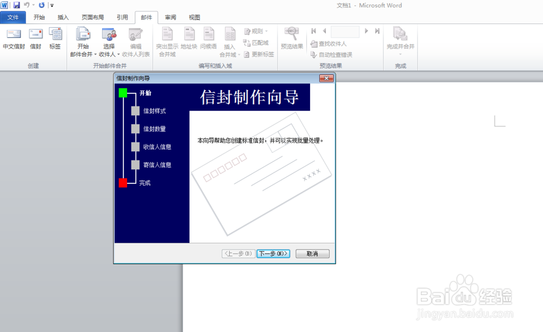Click Highlight Merge Fields (突出显示合并域)

point(167,42)
